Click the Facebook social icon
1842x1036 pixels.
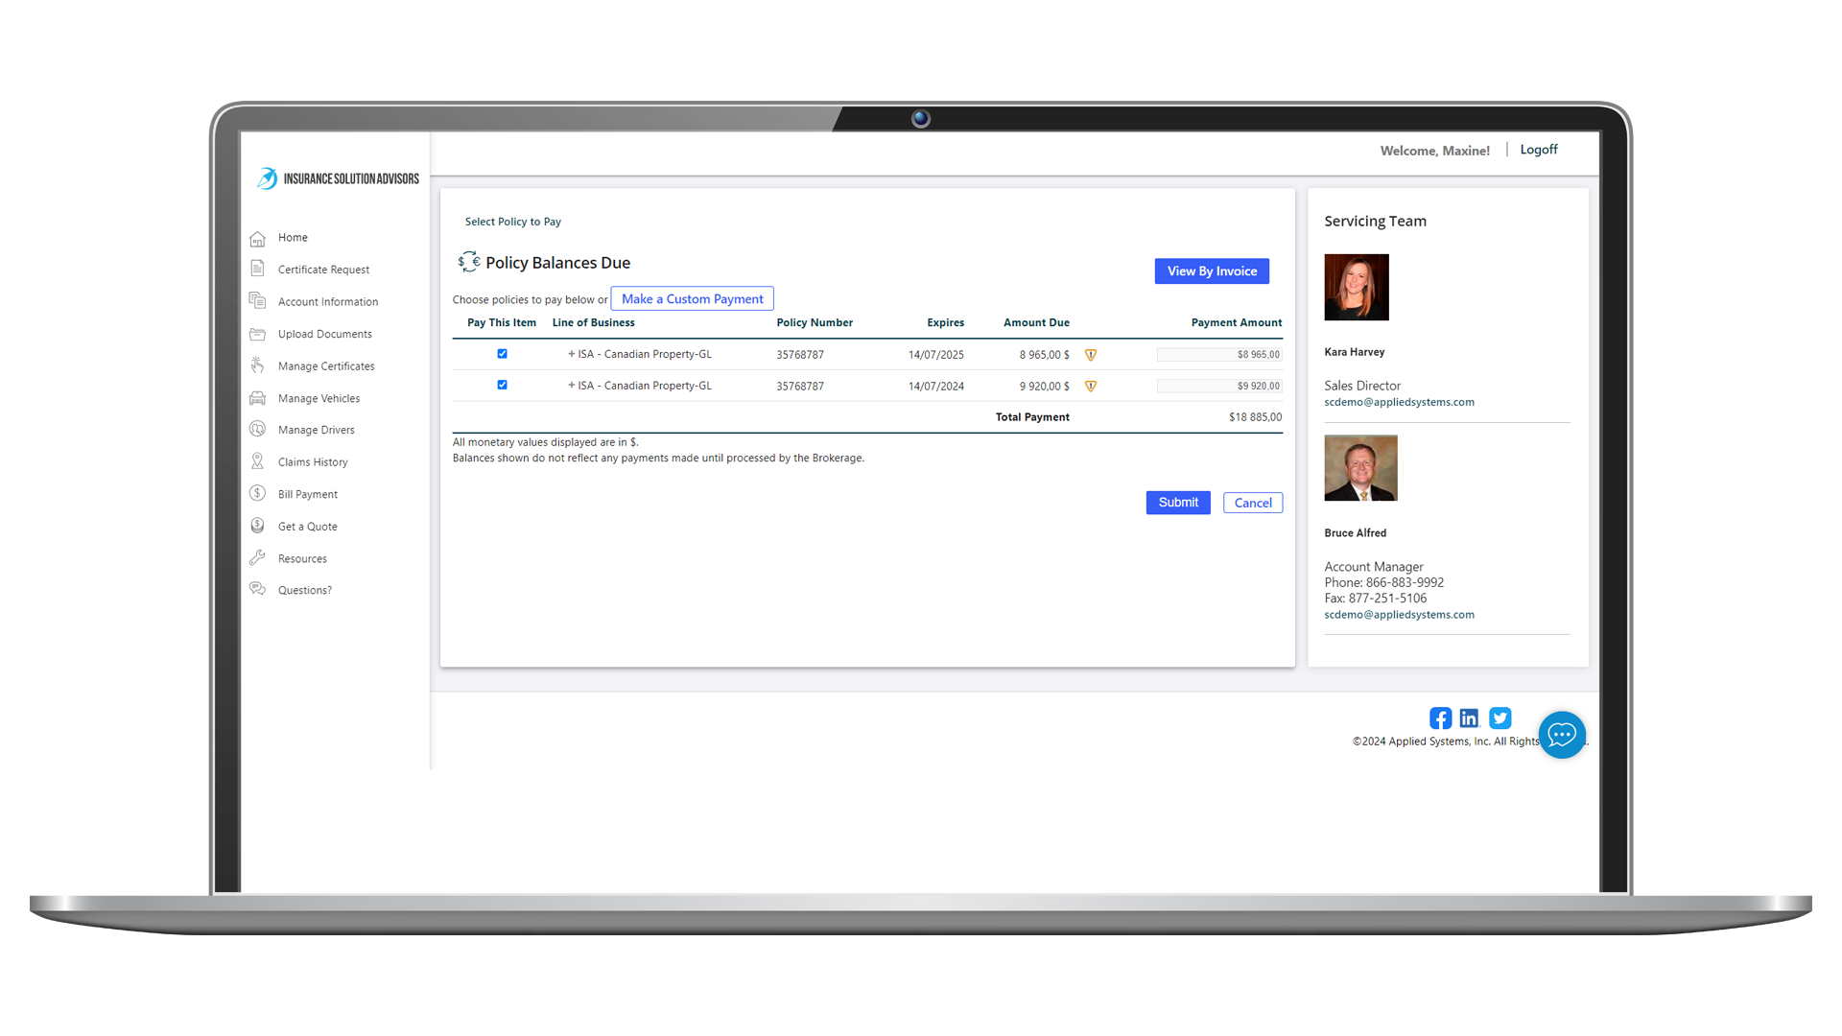click(x=1440, y=718)
